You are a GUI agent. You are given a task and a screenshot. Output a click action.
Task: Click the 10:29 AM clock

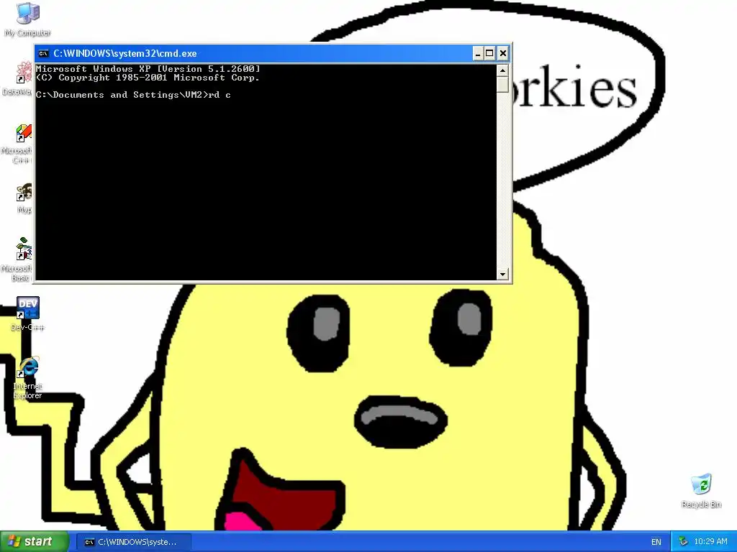click(710, 542)
